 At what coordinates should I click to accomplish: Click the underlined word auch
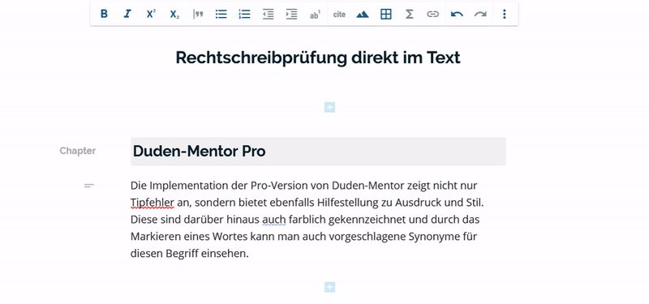pos(274,220)
